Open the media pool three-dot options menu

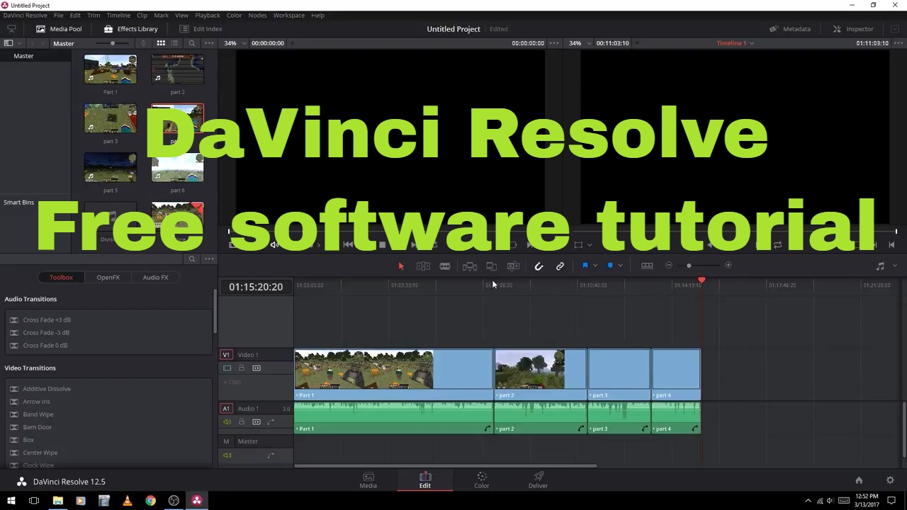click(209, 43)
